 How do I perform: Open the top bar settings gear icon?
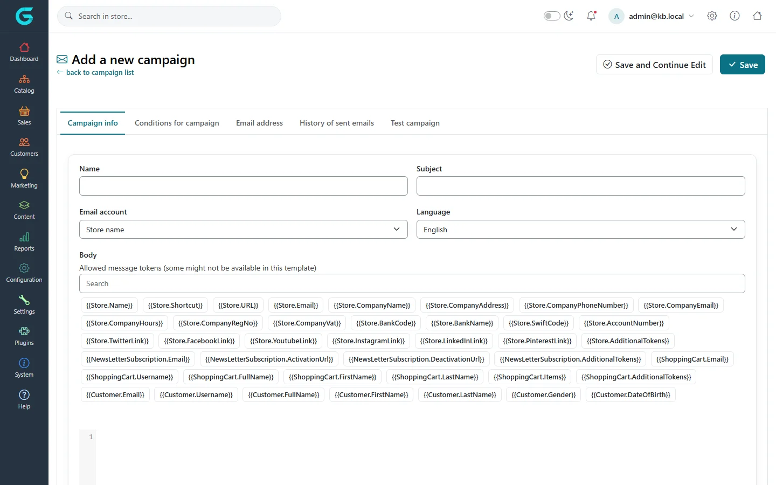coord(712,16)
